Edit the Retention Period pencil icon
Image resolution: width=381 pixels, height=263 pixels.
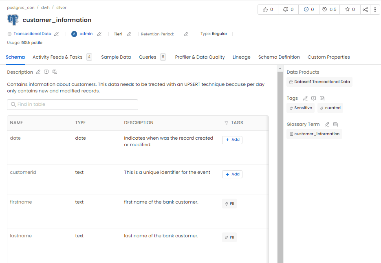point(186,34)
